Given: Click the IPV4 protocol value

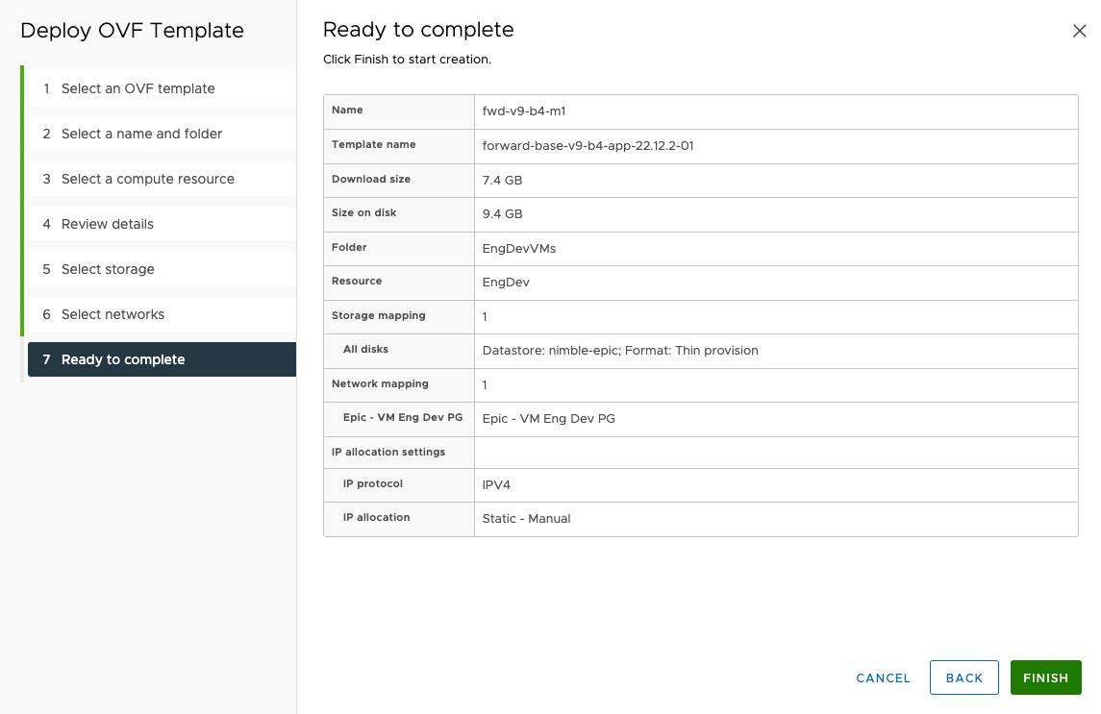Looking at the screenshot, I should [x=496, y=485].
